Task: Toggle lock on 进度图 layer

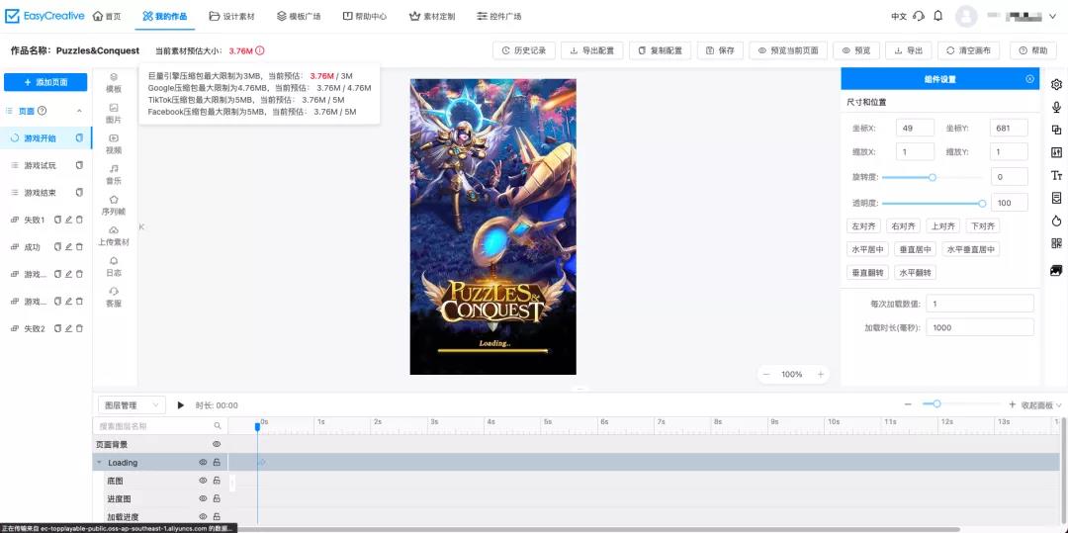Action: [217, 498]
